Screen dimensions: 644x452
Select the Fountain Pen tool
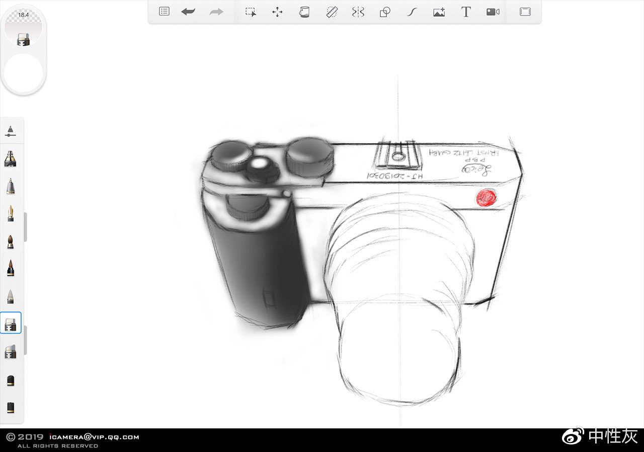click(11, 213)
